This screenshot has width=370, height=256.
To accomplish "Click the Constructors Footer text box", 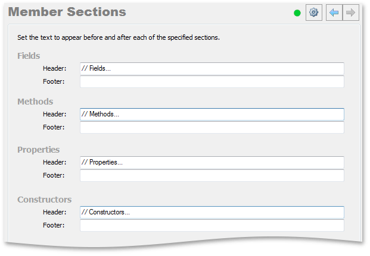I will pyautogui.click(x=212, y=226).
